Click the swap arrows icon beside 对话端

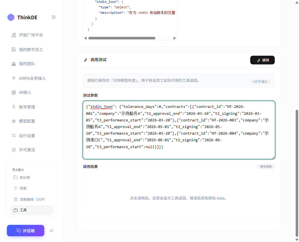pyautogui.click(x=52, y=231)
